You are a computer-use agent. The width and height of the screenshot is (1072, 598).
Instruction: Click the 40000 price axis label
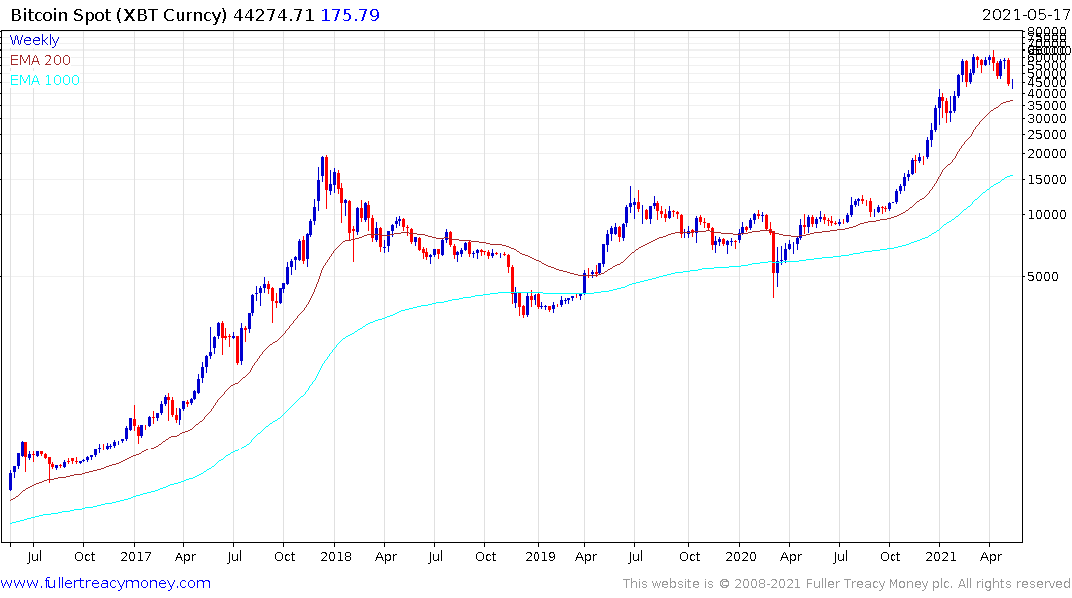pyautogui.click(x=1047, y=94)
